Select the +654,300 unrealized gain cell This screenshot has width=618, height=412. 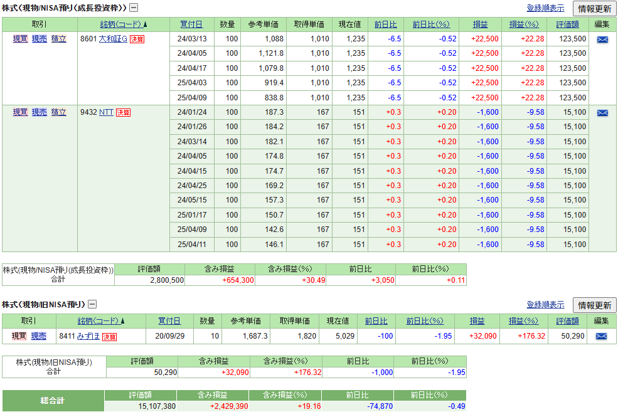pyautogui.click(x=220, y=280)
